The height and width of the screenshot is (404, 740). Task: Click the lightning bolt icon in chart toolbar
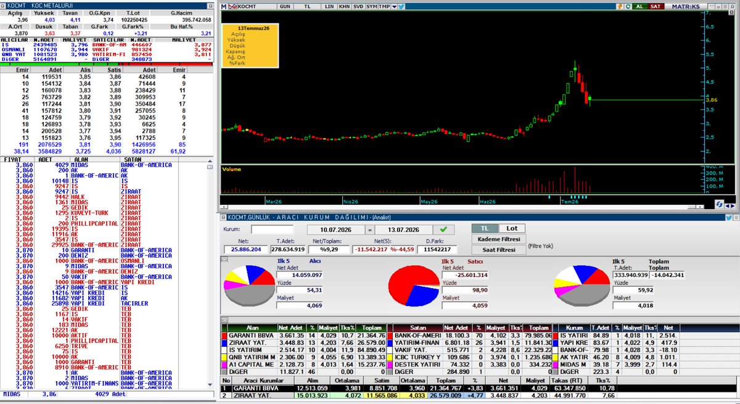(619, 6)
